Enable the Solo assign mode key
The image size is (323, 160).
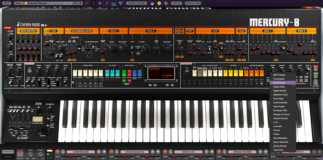point(75,73)
